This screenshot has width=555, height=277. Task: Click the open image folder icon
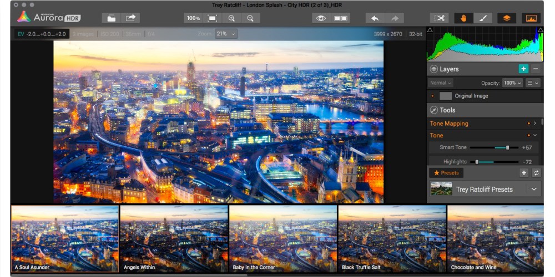[x=112, y=18]
